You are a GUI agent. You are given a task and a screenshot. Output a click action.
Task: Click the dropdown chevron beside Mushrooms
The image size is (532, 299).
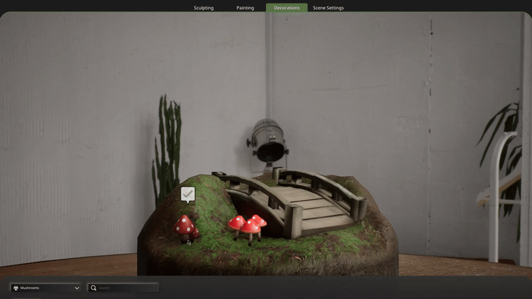click(77, 288)
